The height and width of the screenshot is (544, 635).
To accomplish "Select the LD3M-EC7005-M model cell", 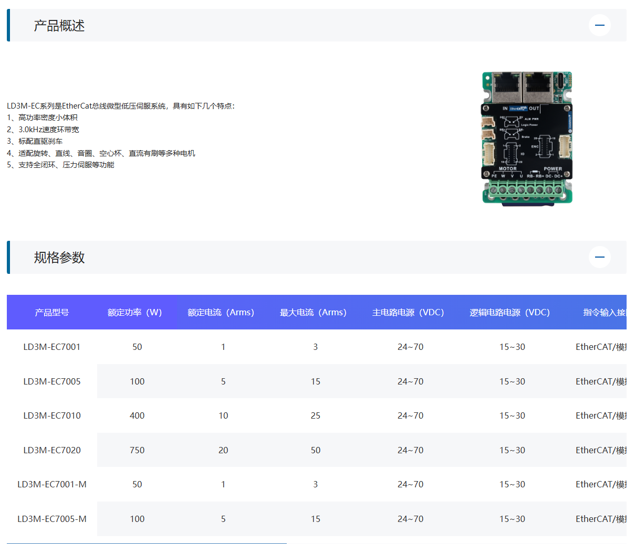I will point(52,519).
